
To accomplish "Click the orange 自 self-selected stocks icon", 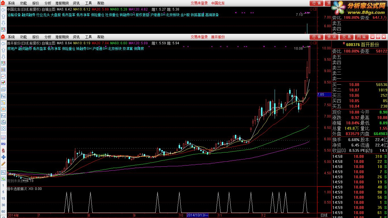I will (3, 109).
